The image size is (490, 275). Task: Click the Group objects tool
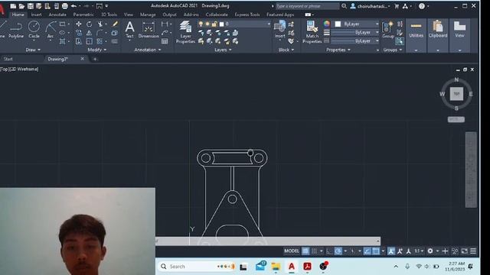pos(388,30)
